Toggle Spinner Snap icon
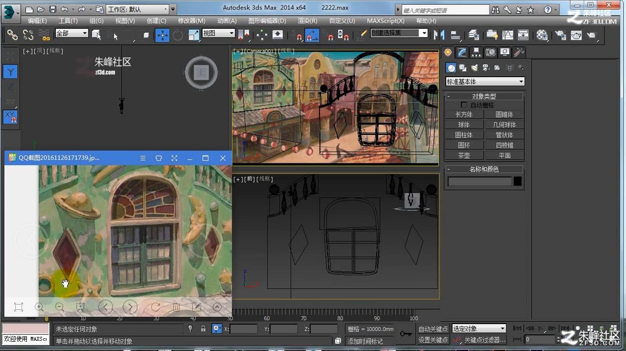The image size is (626, 351). [343, 35]
